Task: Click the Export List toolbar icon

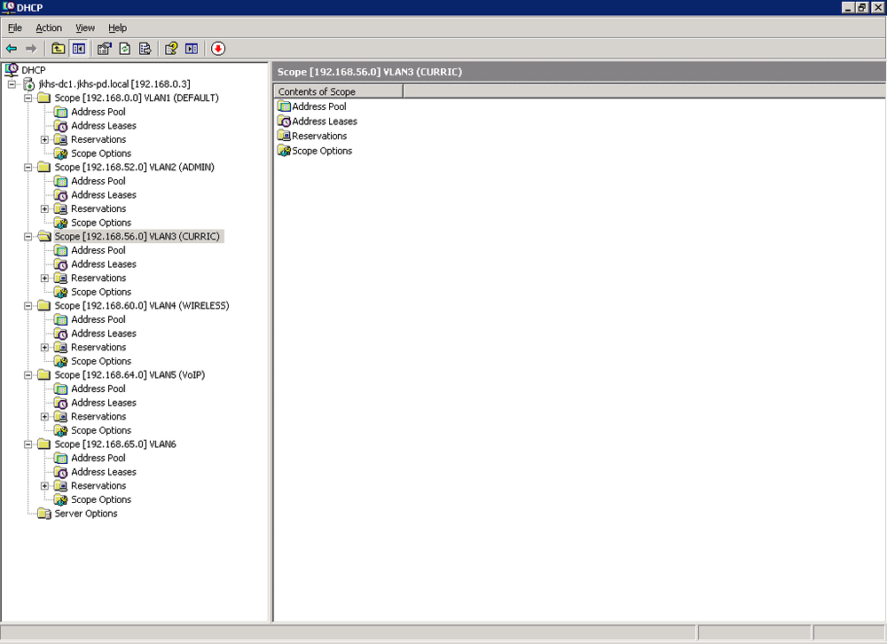Action: point(145,49)
